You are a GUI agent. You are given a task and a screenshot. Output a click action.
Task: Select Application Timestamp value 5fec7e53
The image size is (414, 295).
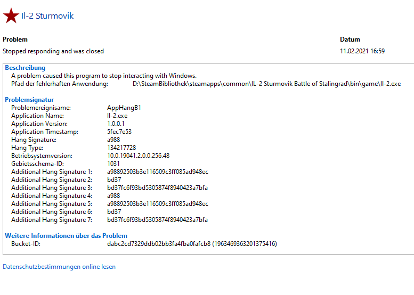point(119,132)
